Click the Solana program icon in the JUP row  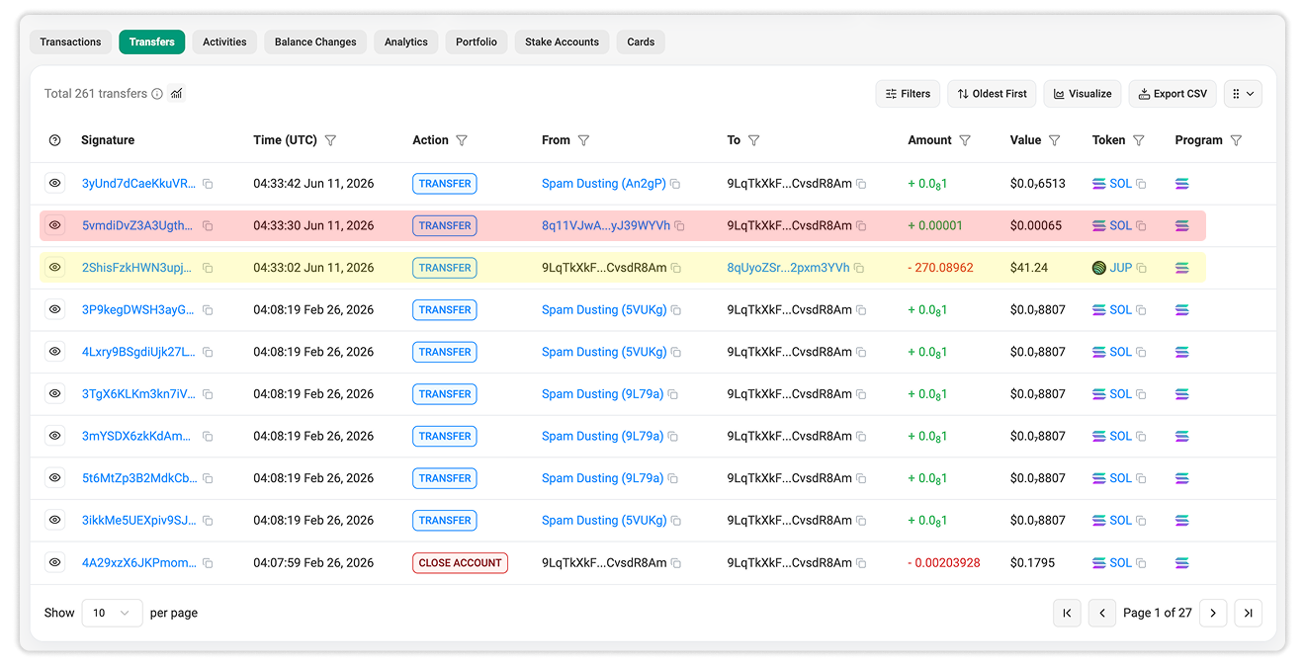point(1182,268)
